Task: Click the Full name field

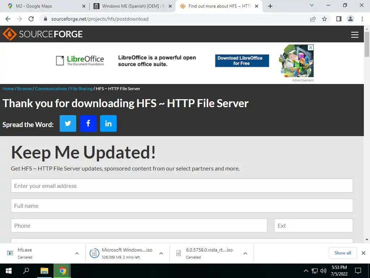Action: click(x=182, y=206)
